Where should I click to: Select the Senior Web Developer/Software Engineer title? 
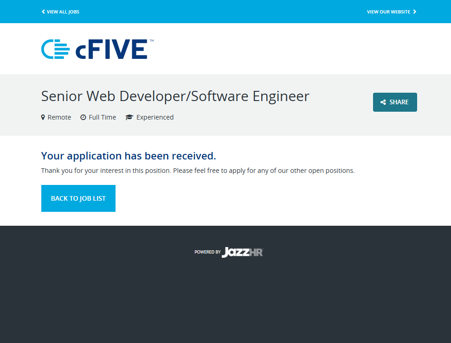click(x=175, y=96)
